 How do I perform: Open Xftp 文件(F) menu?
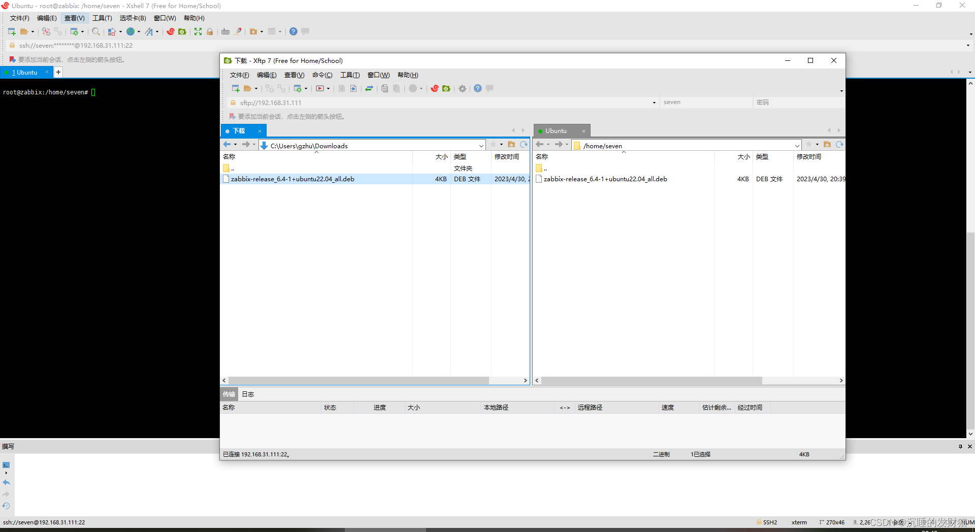239,75
